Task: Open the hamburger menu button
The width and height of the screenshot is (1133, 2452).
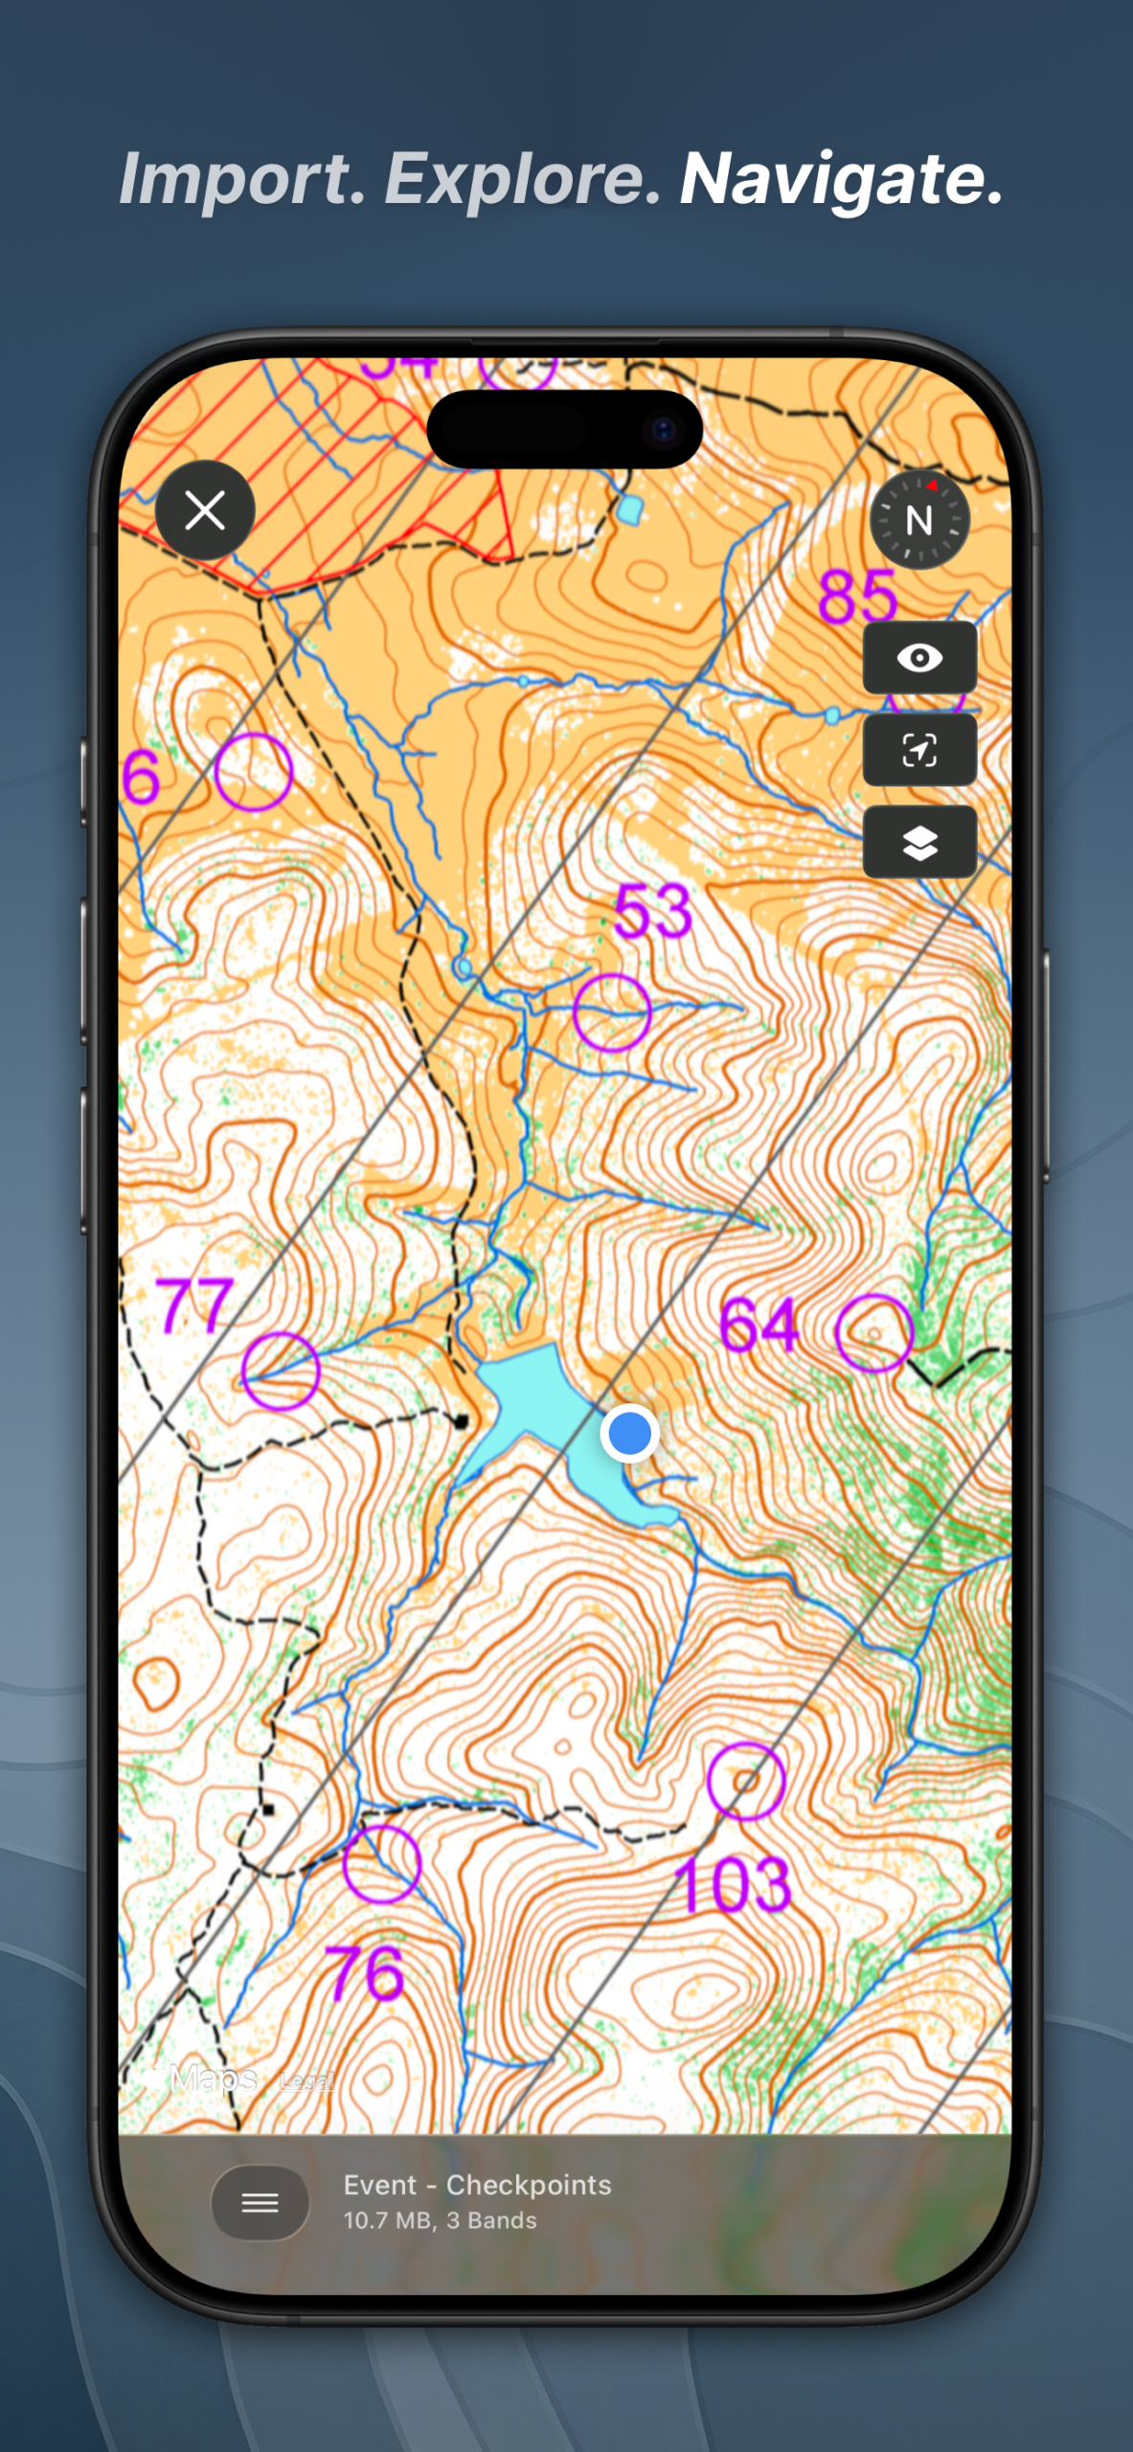Action: pyautogui.click(x=260, y=2203)
